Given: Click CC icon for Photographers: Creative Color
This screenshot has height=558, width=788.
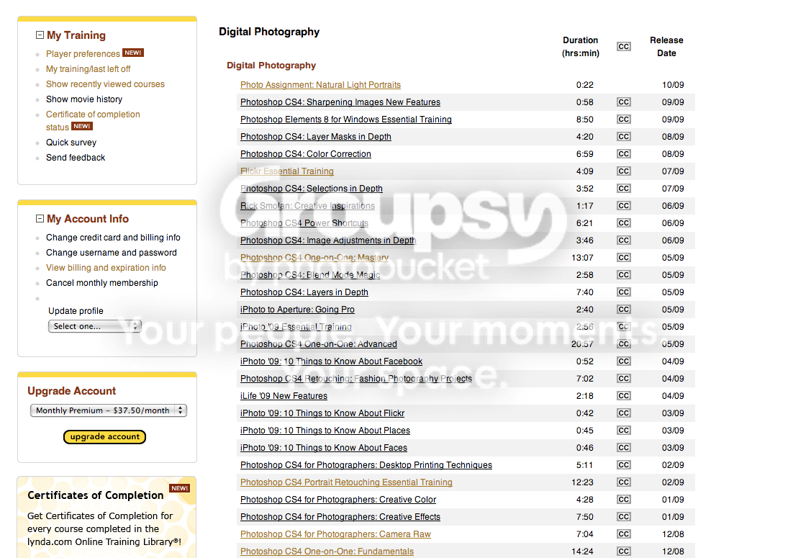Looking at the screenshot, I should click(624, 499).
